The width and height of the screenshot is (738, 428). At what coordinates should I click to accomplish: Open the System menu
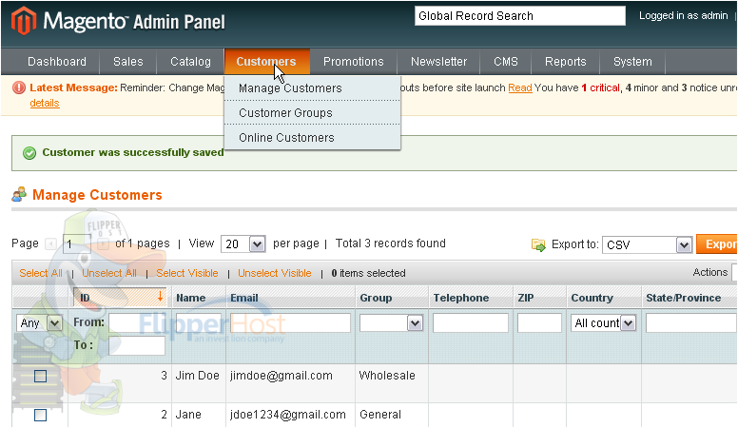[x=632, y=62]
